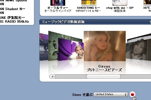This screenshot has width=151, height=100.
Task: Select the purple showgirl music video cover
Action: (x=71, y=49)
